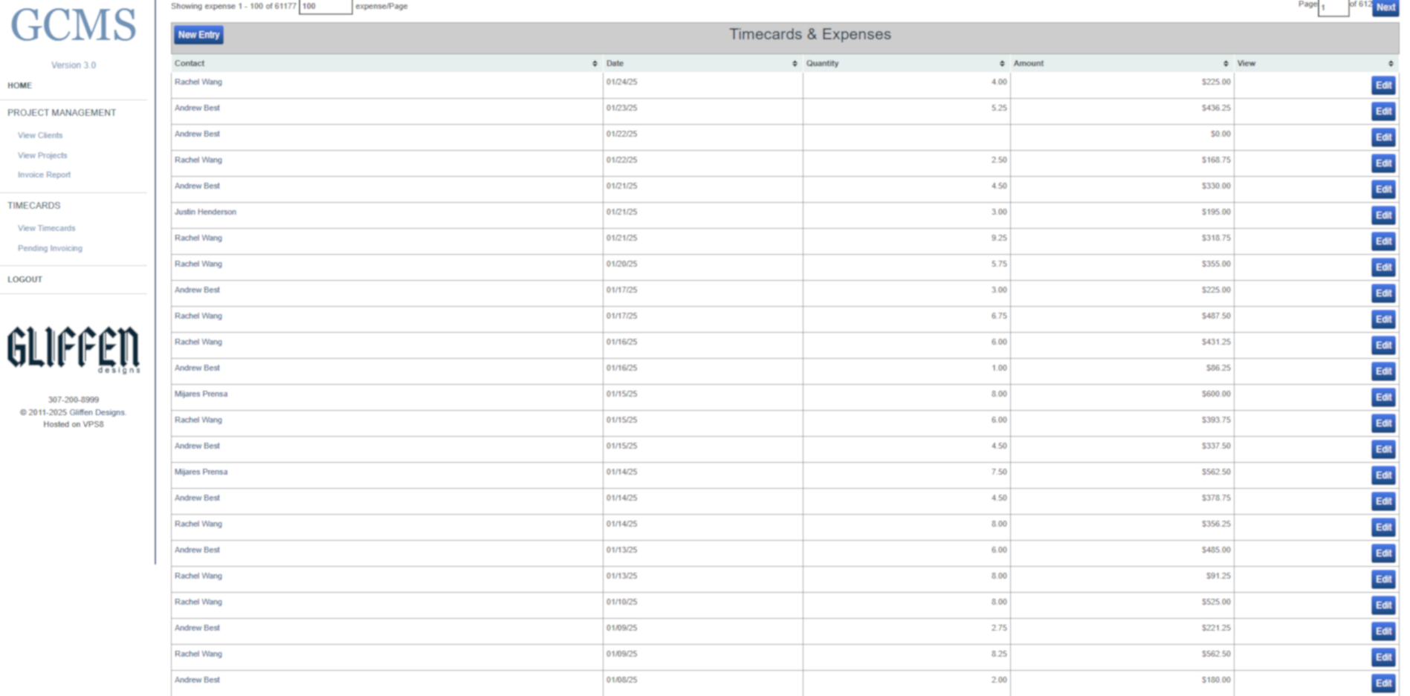Click the GCMS logo
The width and height of the screenshot is (1410, 696).
[74, 25]
